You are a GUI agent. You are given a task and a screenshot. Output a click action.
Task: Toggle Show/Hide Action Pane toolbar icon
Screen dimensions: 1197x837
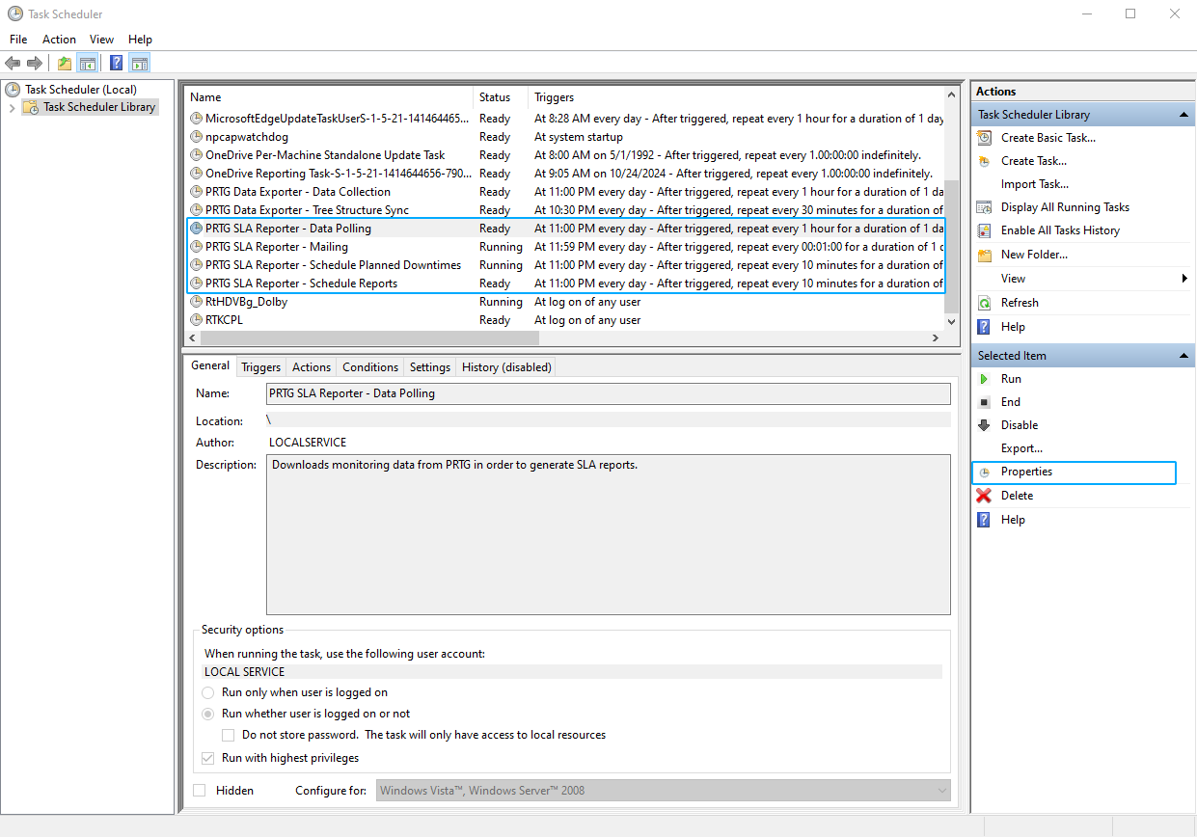[139, 63]
